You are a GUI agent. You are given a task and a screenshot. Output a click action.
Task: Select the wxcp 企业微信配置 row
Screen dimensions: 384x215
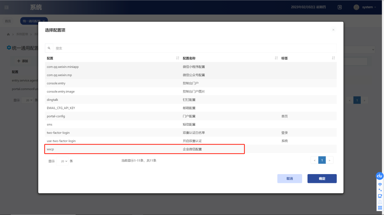point(145,149)
